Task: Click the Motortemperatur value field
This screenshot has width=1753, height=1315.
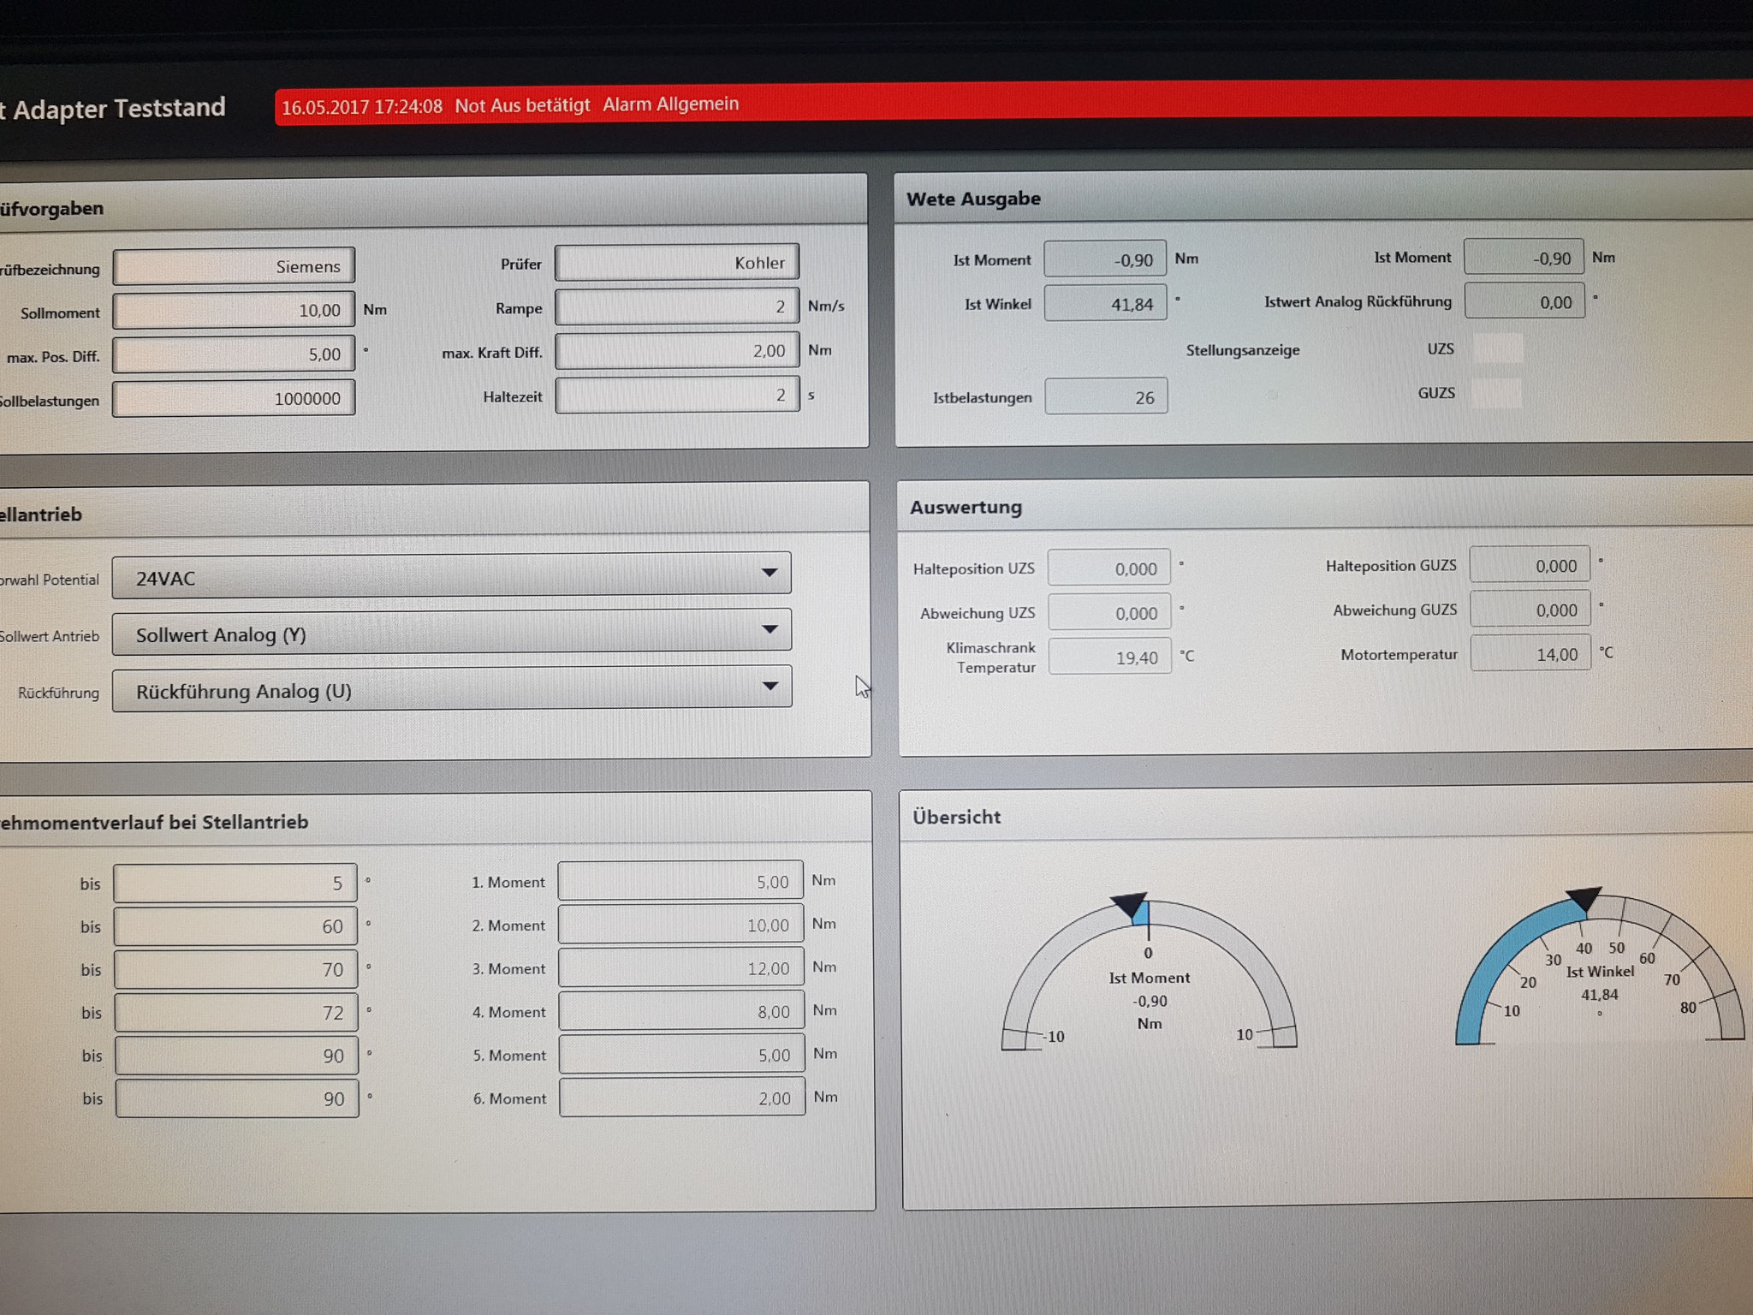Action: (x=1530, y=654)
